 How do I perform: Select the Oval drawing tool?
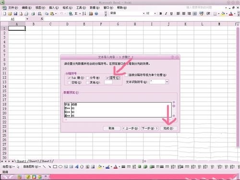(x=60, y=167)
